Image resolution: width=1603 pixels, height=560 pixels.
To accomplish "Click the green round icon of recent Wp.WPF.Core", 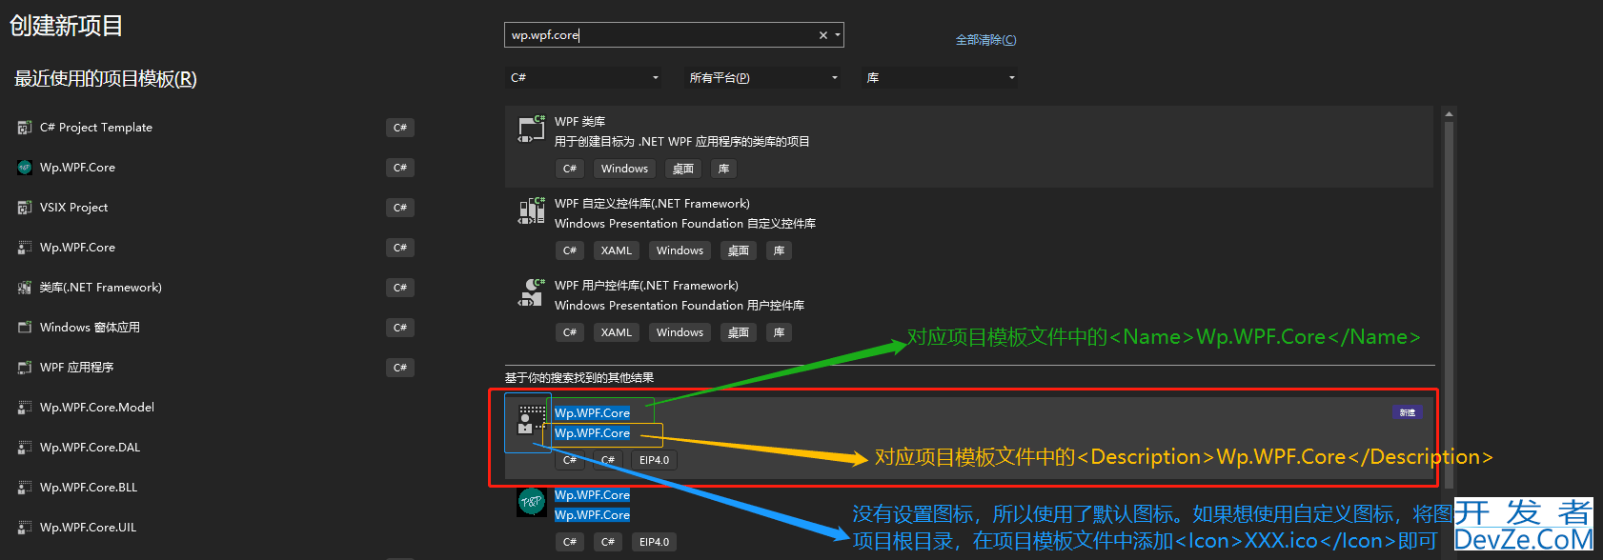I will click(x=25, y=168).
